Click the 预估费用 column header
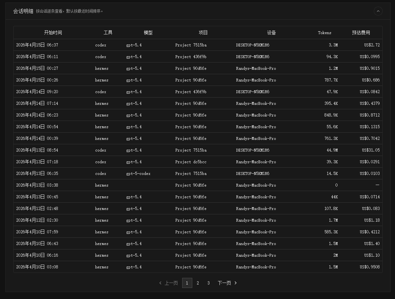Screen dimensions: 395x299 pos(361,33)
